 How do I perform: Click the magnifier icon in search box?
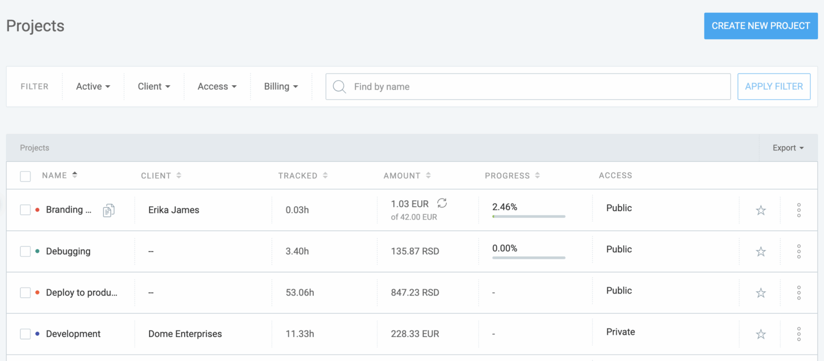click(x=339, y=87)
